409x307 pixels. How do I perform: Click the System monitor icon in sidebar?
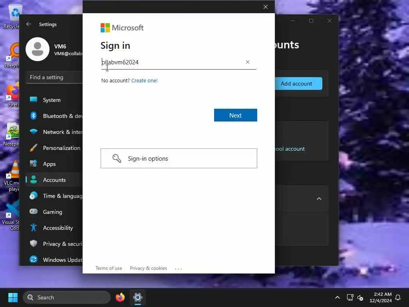tap(34, 100)
